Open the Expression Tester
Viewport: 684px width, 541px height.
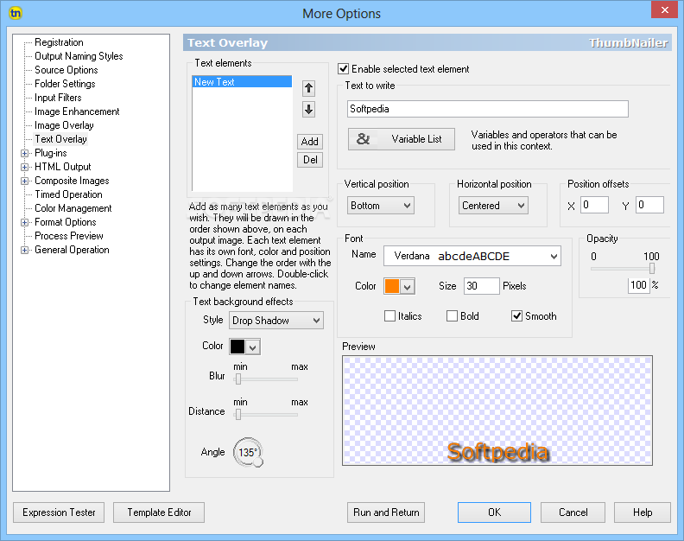coord(59,512)
